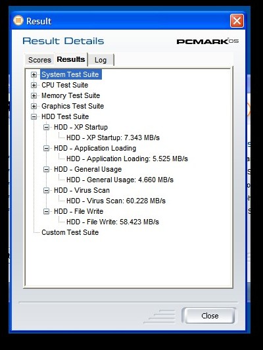Collapse the HDD - File Write node
Screen dimensions: 263x350
coord(46,211)
